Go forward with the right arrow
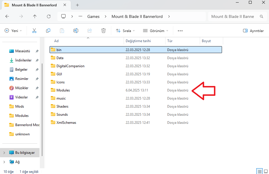269x174 pixels. [x=21, y=16]
